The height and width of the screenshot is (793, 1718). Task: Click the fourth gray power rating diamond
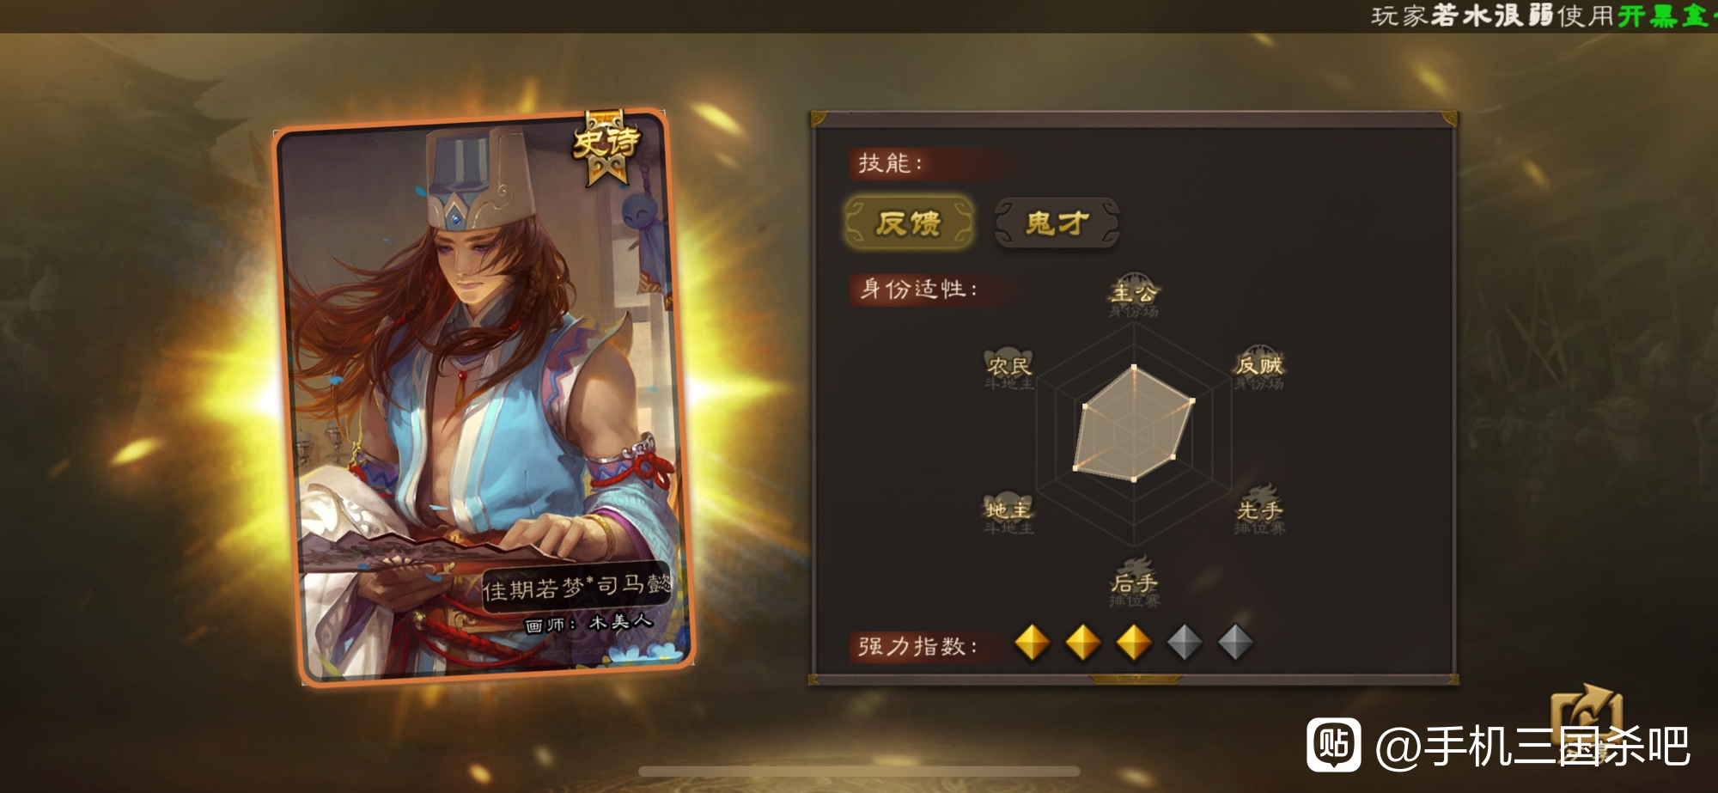tap(1185, 643)
